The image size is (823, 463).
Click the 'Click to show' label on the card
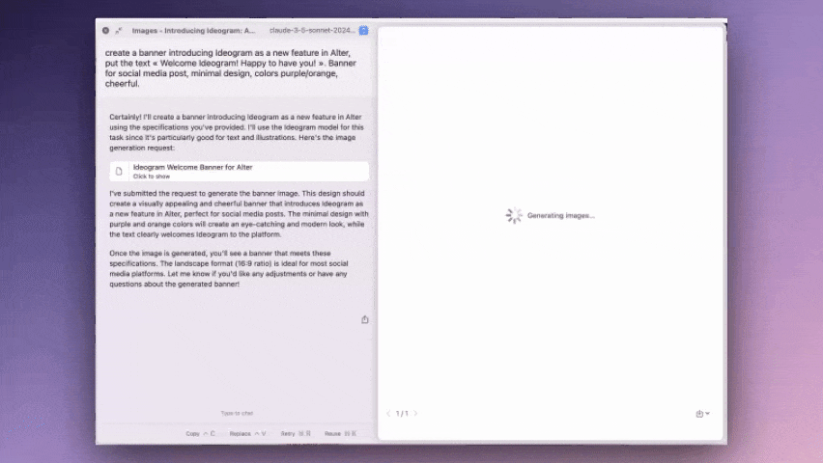pyautogui.click(x=151, y=177)
